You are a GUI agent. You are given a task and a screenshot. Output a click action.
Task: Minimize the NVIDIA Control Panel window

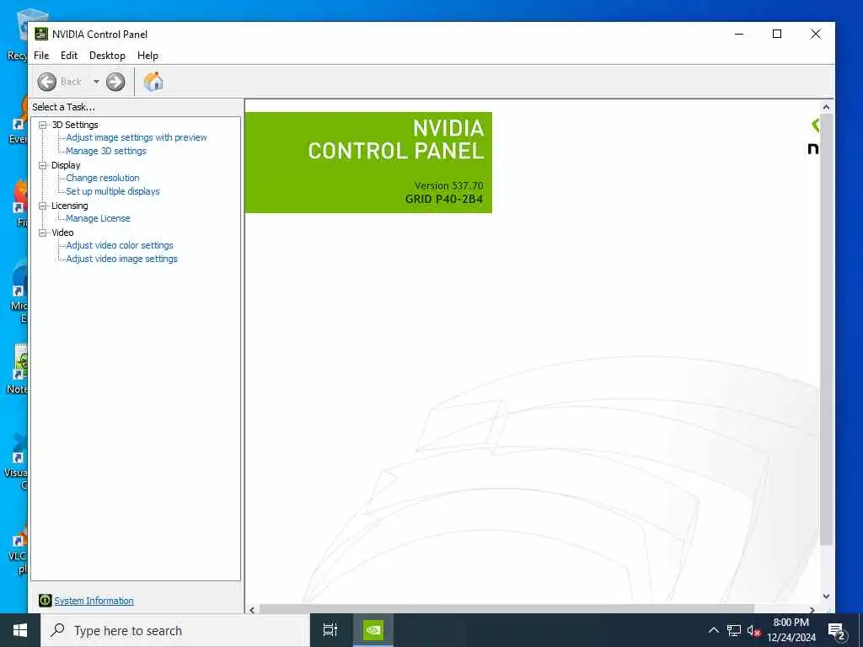[739, 34]
